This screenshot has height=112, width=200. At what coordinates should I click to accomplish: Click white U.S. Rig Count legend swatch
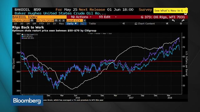22,35
